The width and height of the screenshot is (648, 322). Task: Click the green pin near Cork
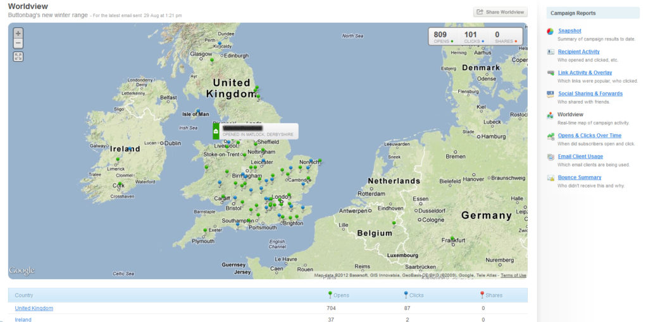[x=120, y=184]
